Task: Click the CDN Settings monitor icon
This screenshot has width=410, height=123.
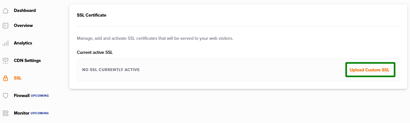Action: (5, 61)
